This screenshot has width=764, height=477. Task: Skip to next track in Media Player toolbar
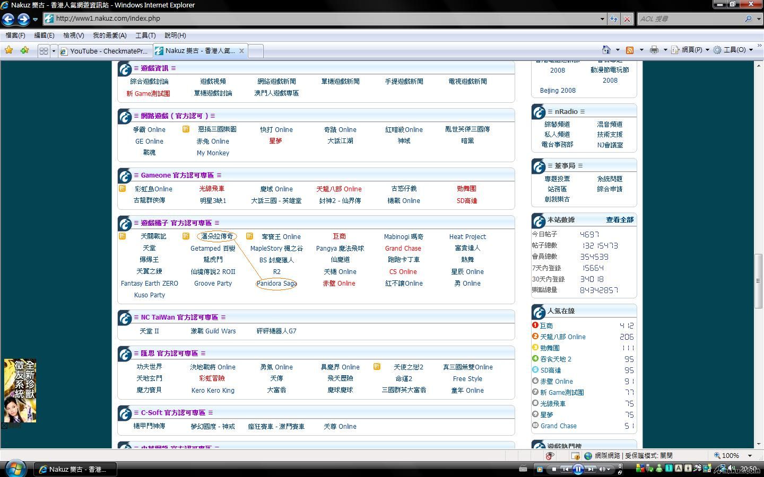coord(591,469)
